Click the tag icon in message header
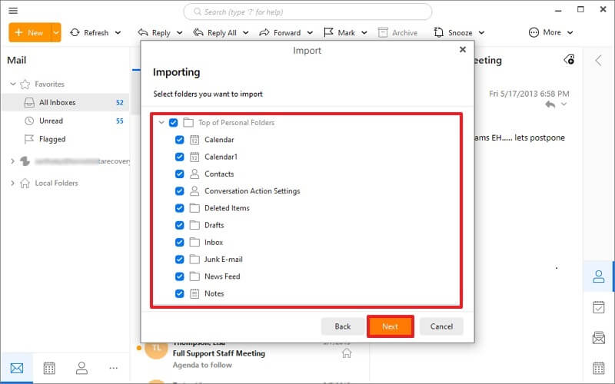 [569, 60]
